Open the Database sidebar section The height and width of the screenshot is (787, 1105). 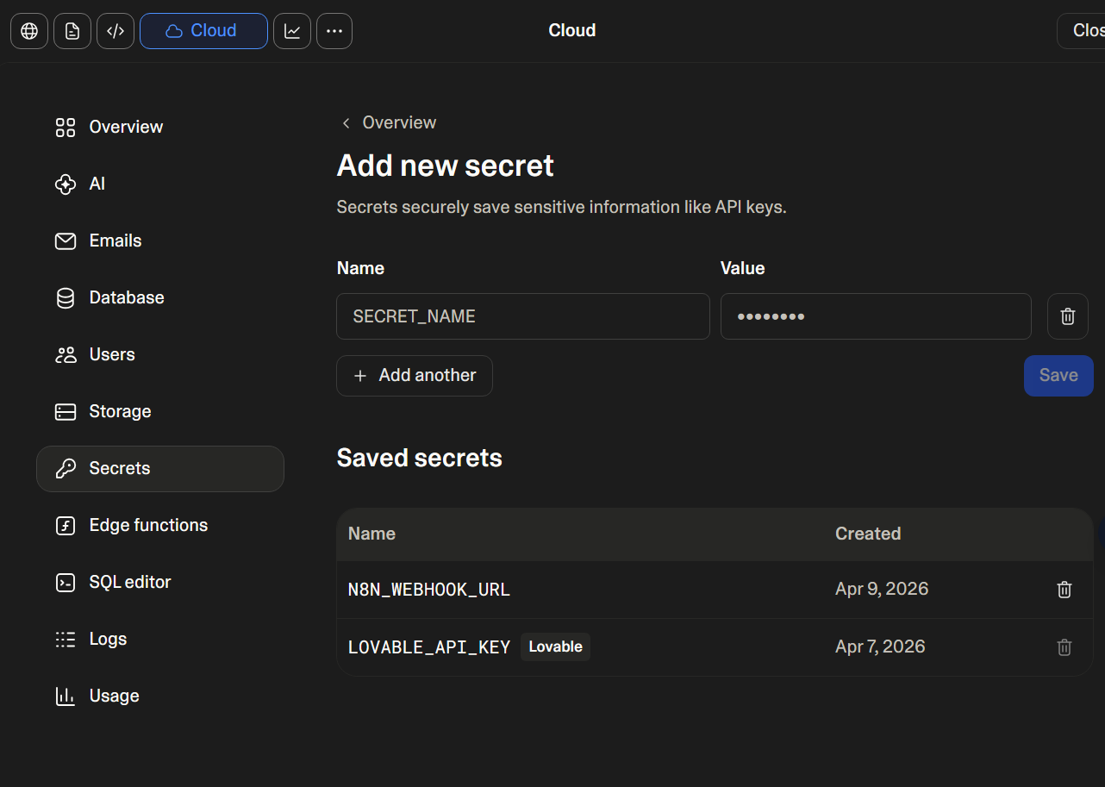126,298
